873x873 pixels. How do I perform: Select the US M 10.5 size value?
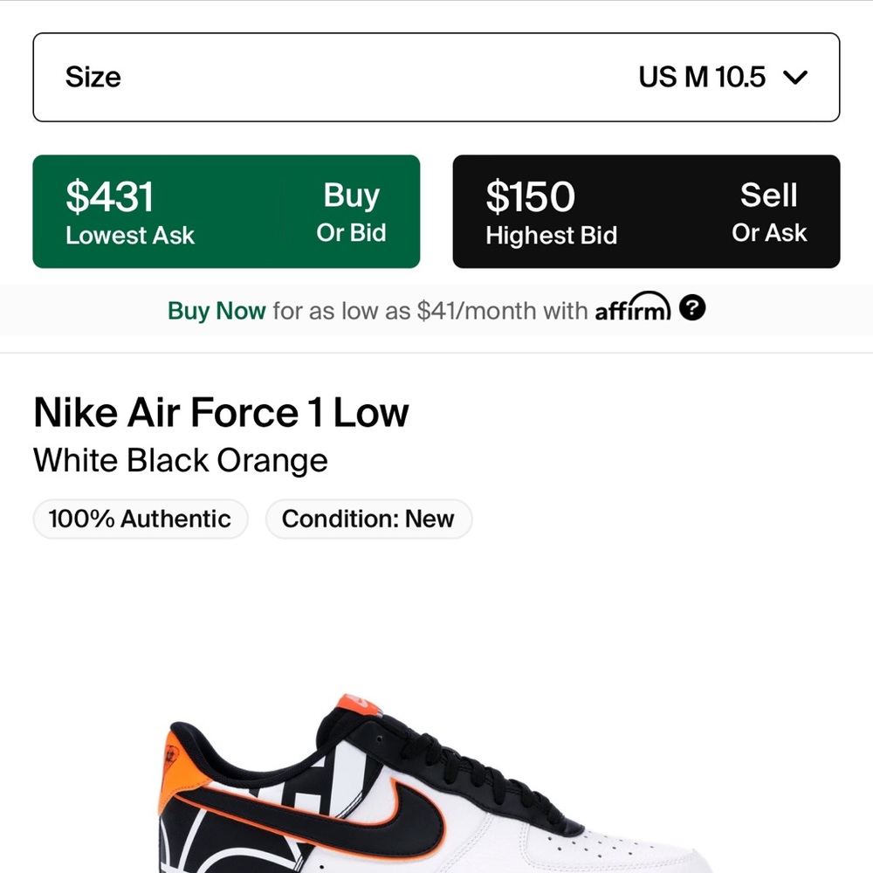pos(702,77)
